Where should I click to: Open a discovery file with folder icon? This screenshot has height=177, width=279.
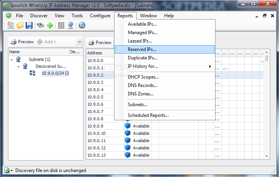tap(20, 25)
